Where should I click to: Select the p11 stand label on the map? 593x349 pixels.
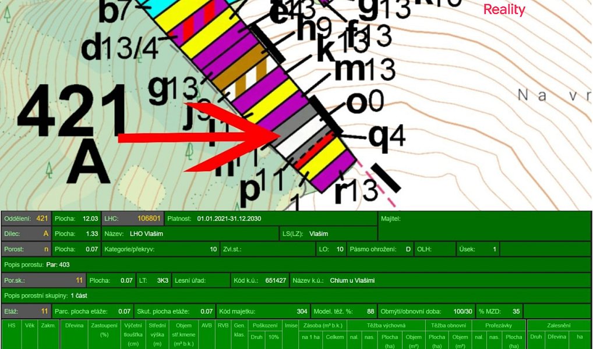(x=262, y=186)
